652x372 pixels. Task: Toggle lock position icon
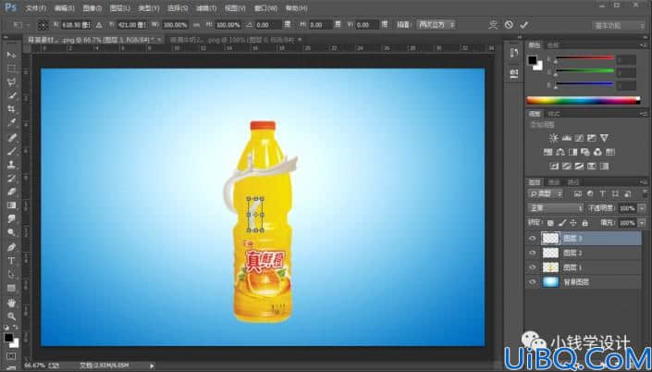coord(573,223)
